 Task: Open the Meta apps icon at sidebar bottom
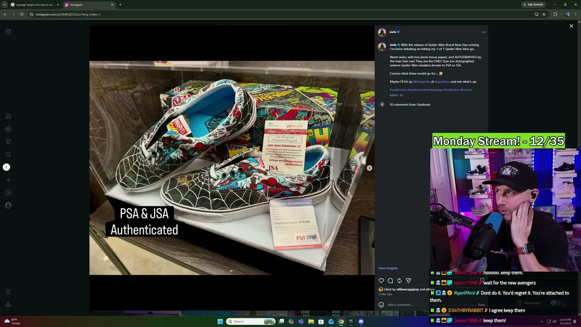point(8,304)
